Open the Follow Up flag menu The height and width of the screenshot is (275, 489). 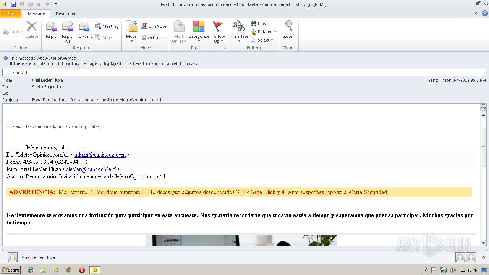(x=218, y=32)
